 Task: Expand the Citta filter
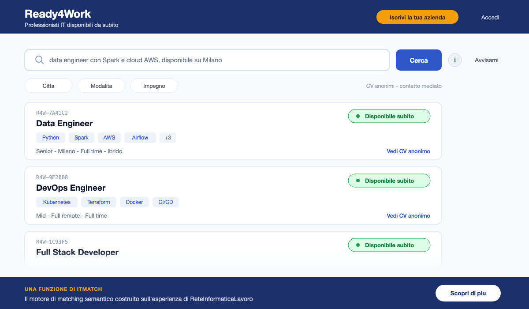[x=48, y=86]
